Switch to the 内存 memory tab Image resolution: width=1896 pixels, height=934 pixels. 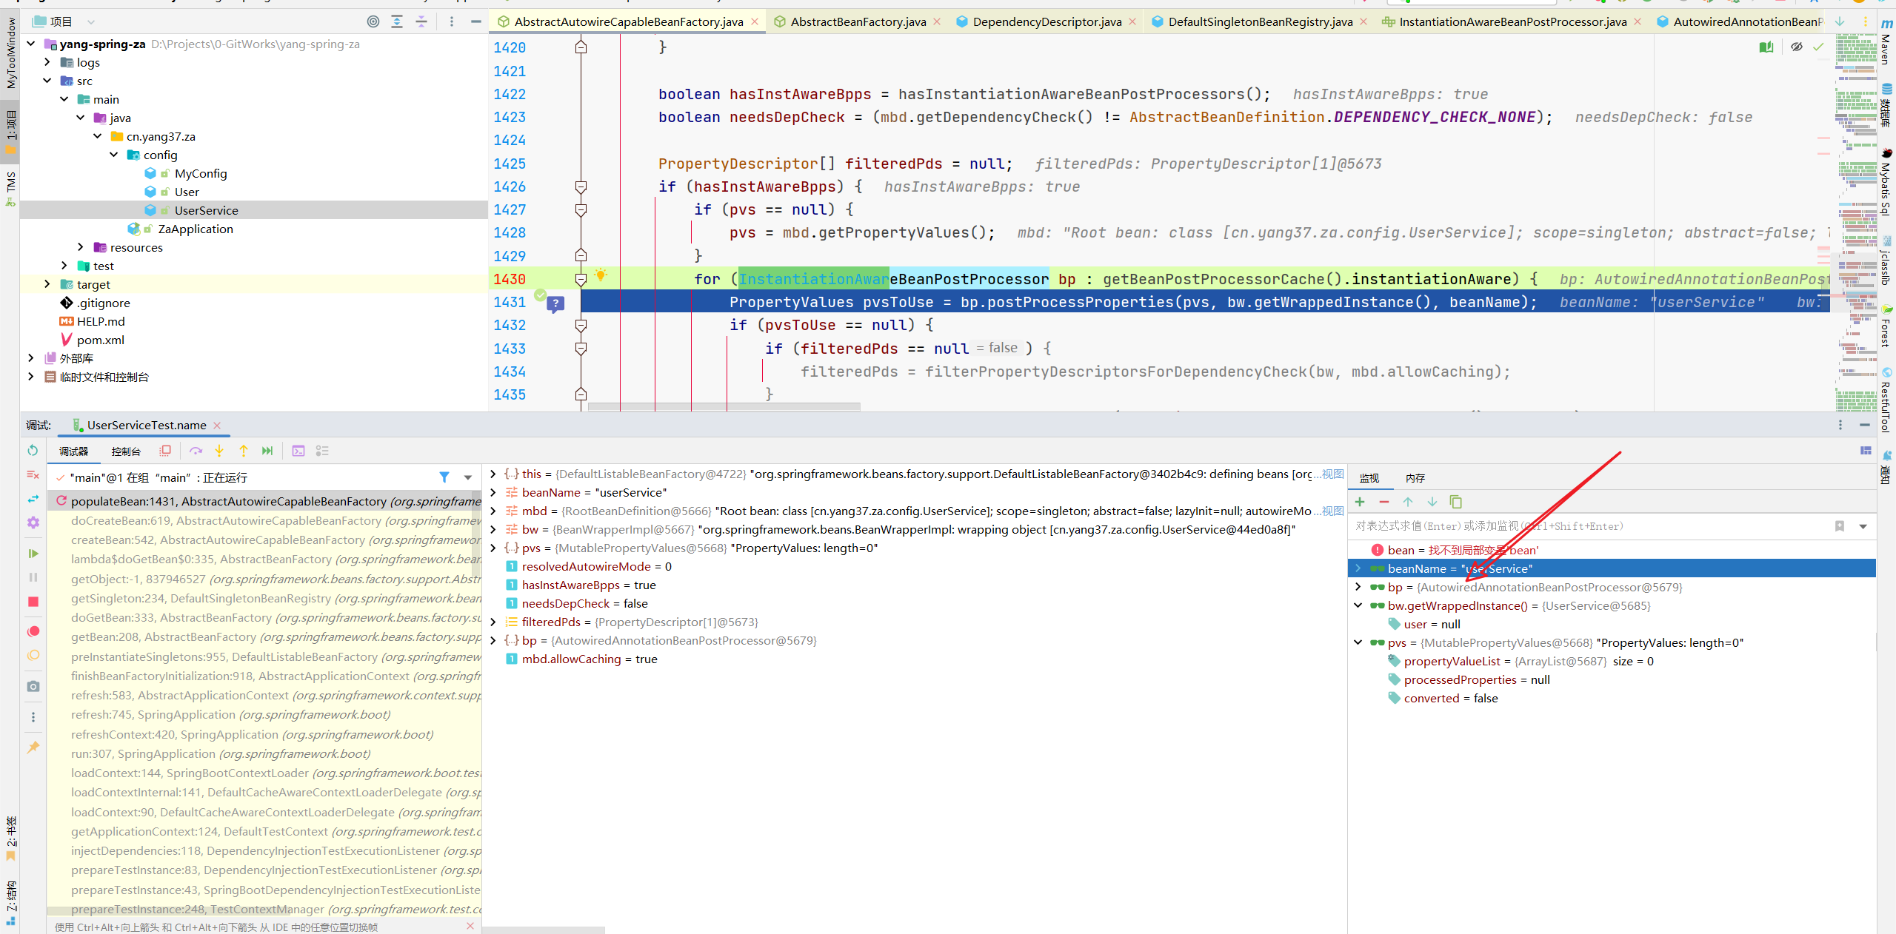tap(1415, 478)
